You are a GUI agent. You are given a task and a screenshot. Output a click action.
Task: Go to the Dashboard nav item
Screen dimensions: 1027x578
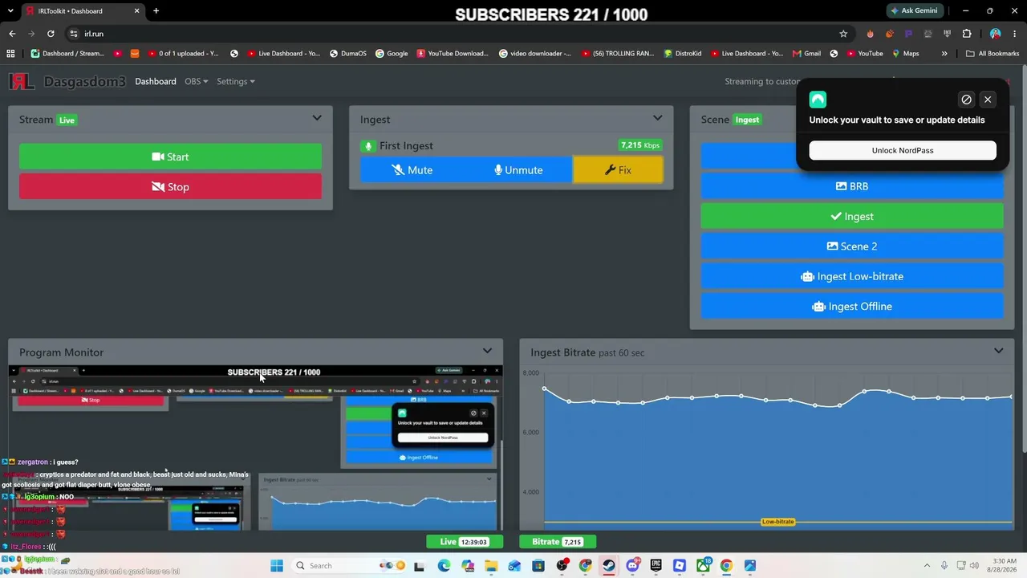pos(156,81)
